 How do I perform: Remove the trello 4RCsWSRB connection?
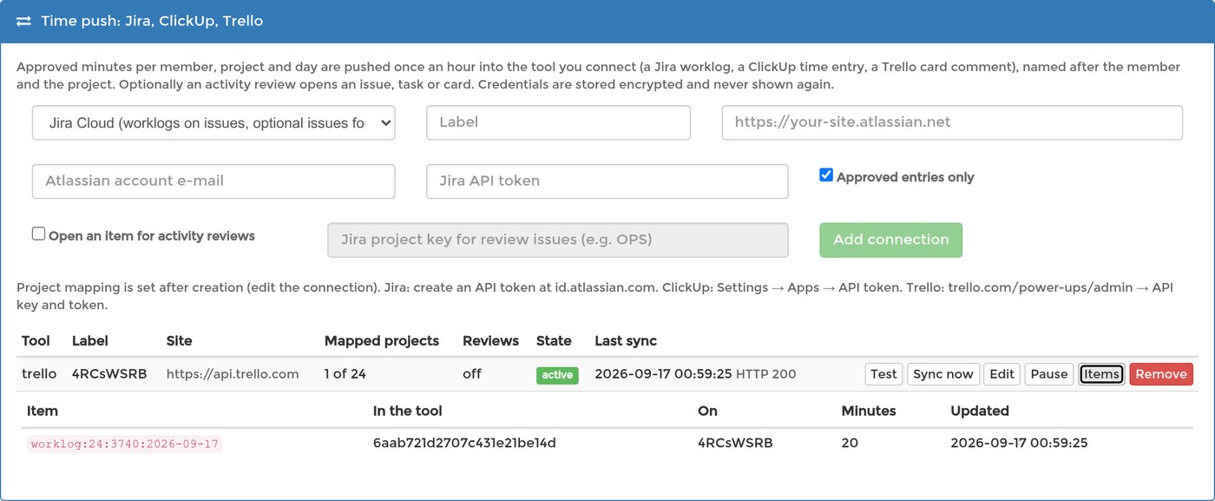(1161, 374)
